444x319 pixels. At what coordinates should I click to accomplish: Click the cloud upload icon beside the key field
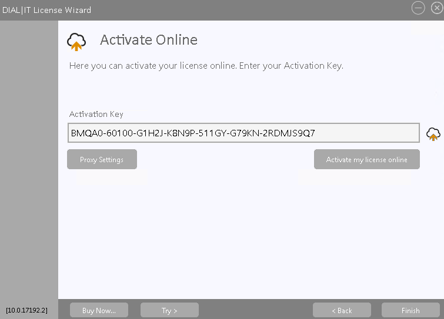(x=433, y=134)
